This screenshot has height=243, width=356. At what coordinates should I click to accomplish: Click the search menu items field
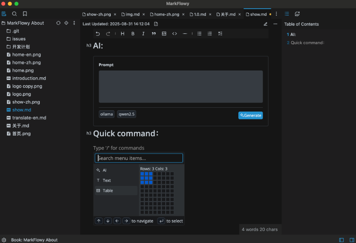(x=139, y=158)
